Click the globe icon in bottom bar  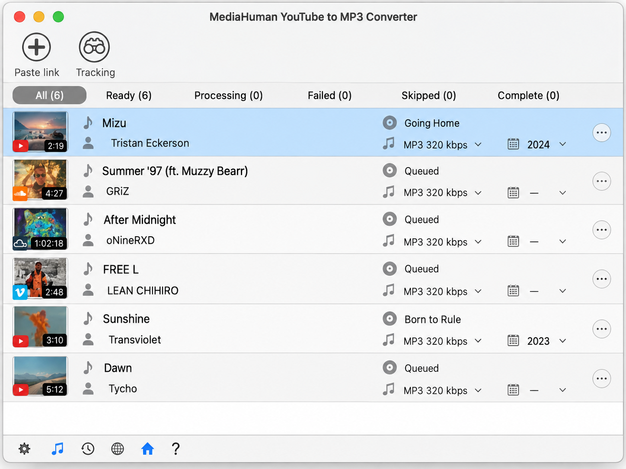coord(118,449)
